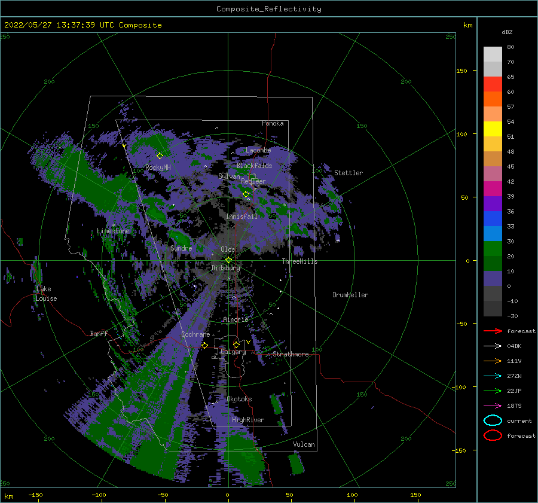Select the Stettler label
This screenshot has width=538, height=503.
(x=349, y=173)
